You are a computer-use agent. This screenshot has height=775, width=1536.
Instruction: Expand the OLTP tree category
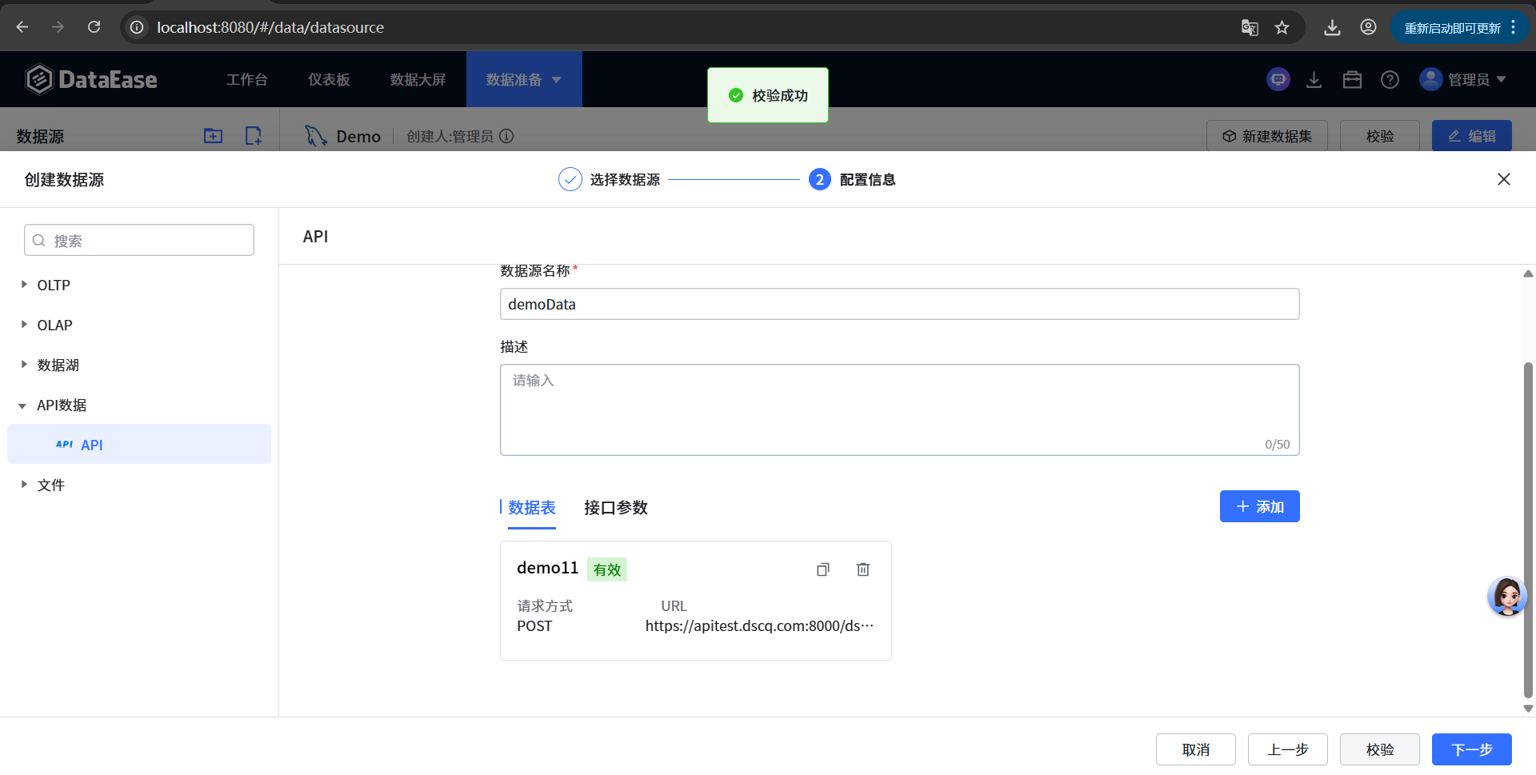[x=24, y=285]
